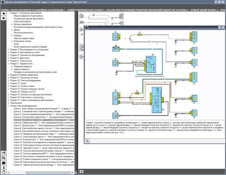
Task: Select 'Раздел 6. Трансмиссия'
Action: 21,61
